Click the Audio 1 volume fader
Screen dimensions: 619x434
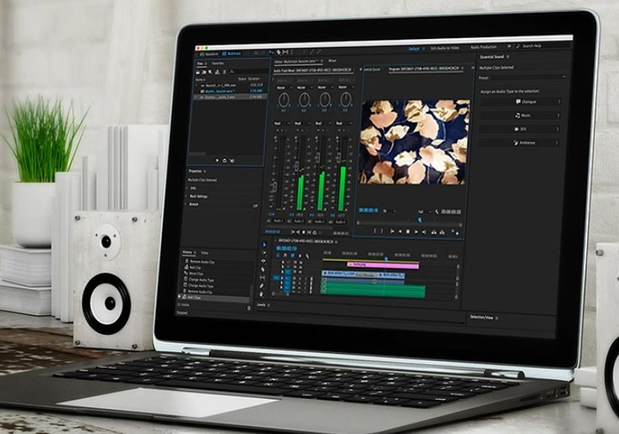pyautogui.click(x=275, y=187)
